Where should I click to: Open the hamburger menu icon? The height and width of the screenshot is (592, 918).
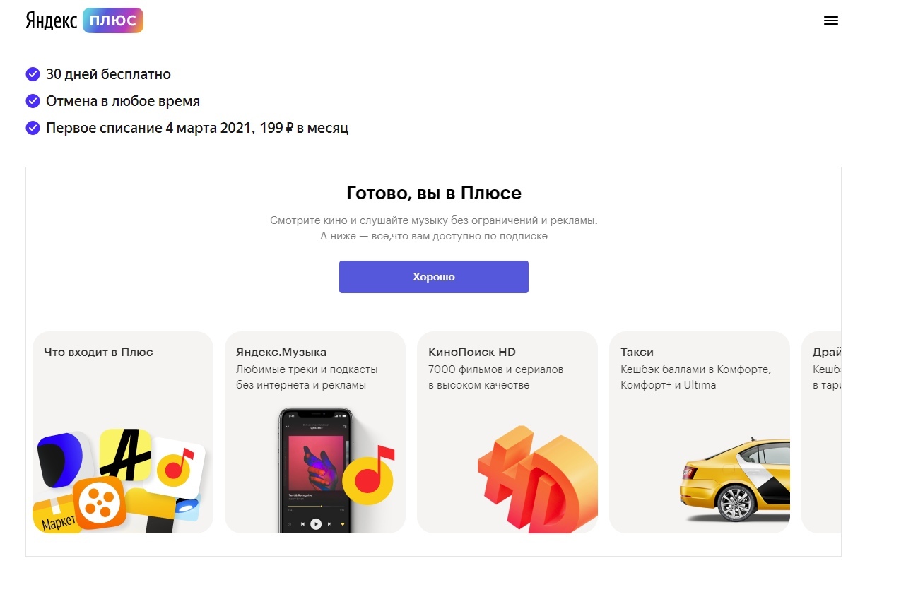click(x=831, y=20)
